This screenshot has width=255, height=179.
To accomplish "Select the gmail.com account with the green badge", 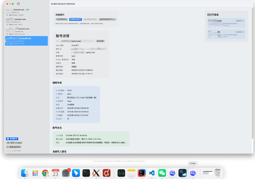I will click(26, 12).
